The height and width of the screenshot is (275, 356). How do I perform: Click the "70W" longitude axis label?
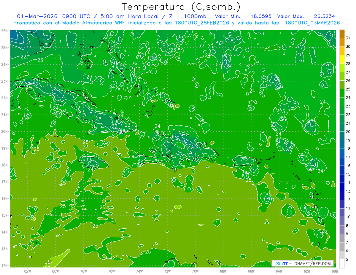[x=195, y=271]
